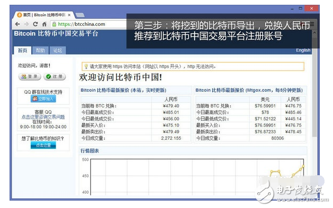Click the 注册 register button
Screen dimensions: 333x208
coord(55,77)
